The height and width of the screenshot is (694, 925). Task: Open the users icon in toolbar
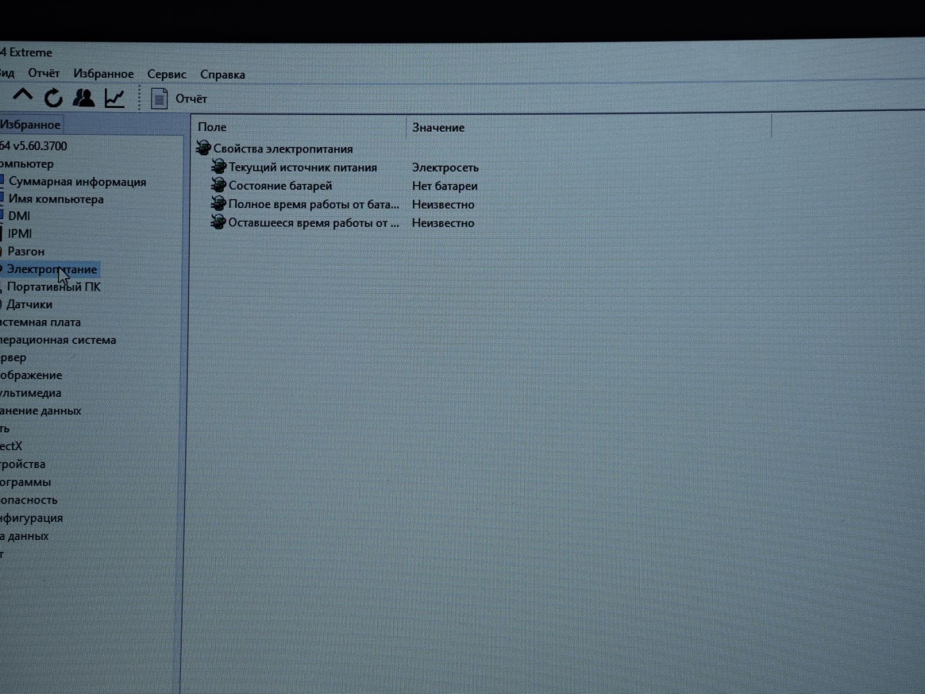(84, 98)
